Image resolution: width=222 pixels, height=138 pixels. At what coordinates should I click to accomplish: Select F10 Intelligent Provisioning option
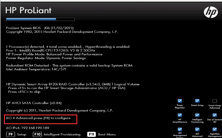click(57, 135)
